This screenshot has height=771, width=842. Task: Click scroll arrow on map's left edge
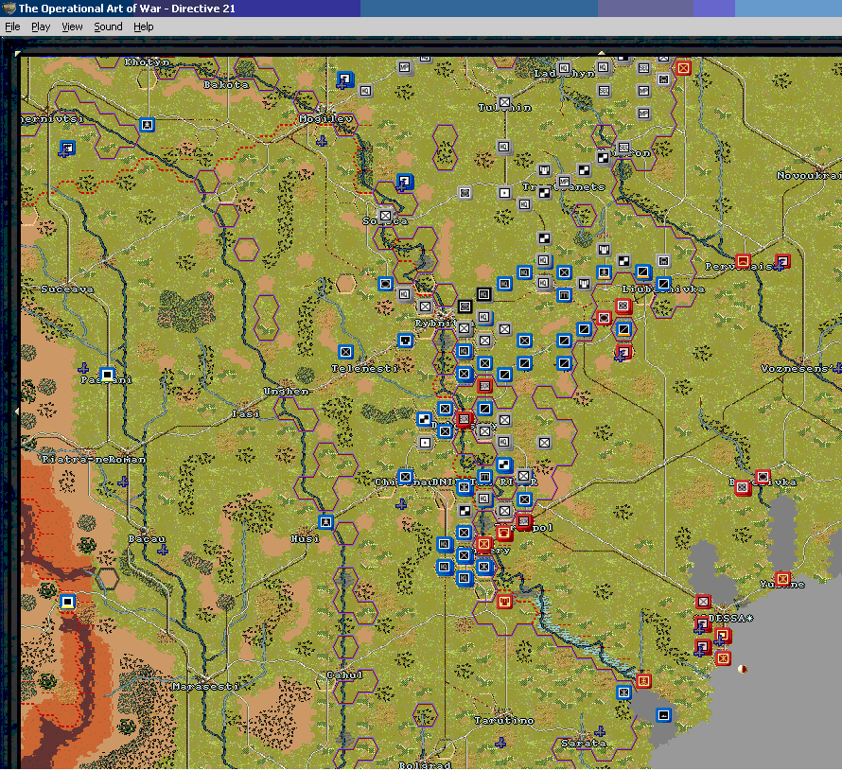coord(17,412)
